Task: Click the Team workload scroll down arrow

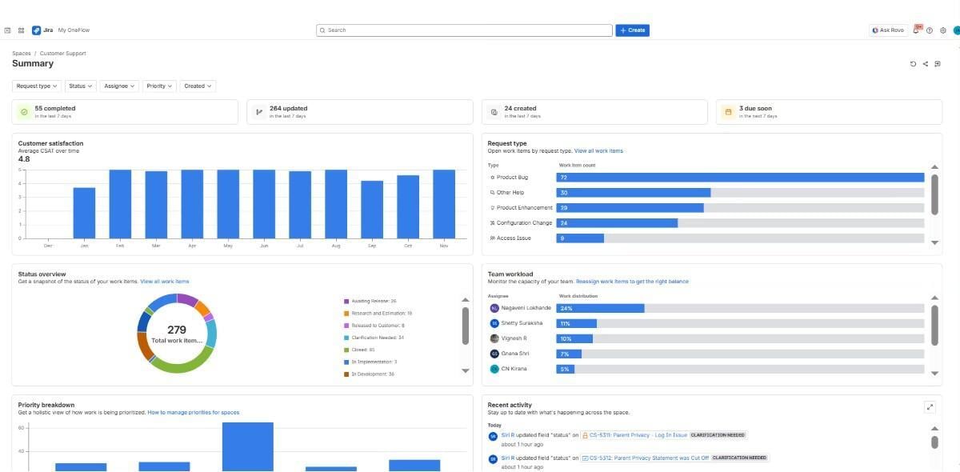Action: pos(934,373)
